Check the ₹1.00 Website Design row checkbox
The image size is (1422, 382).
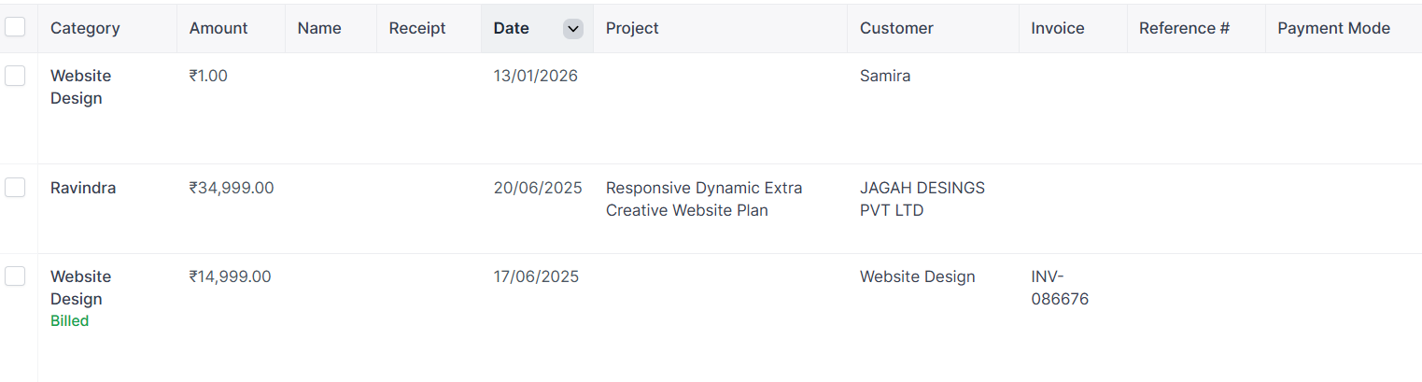[15, 76]
